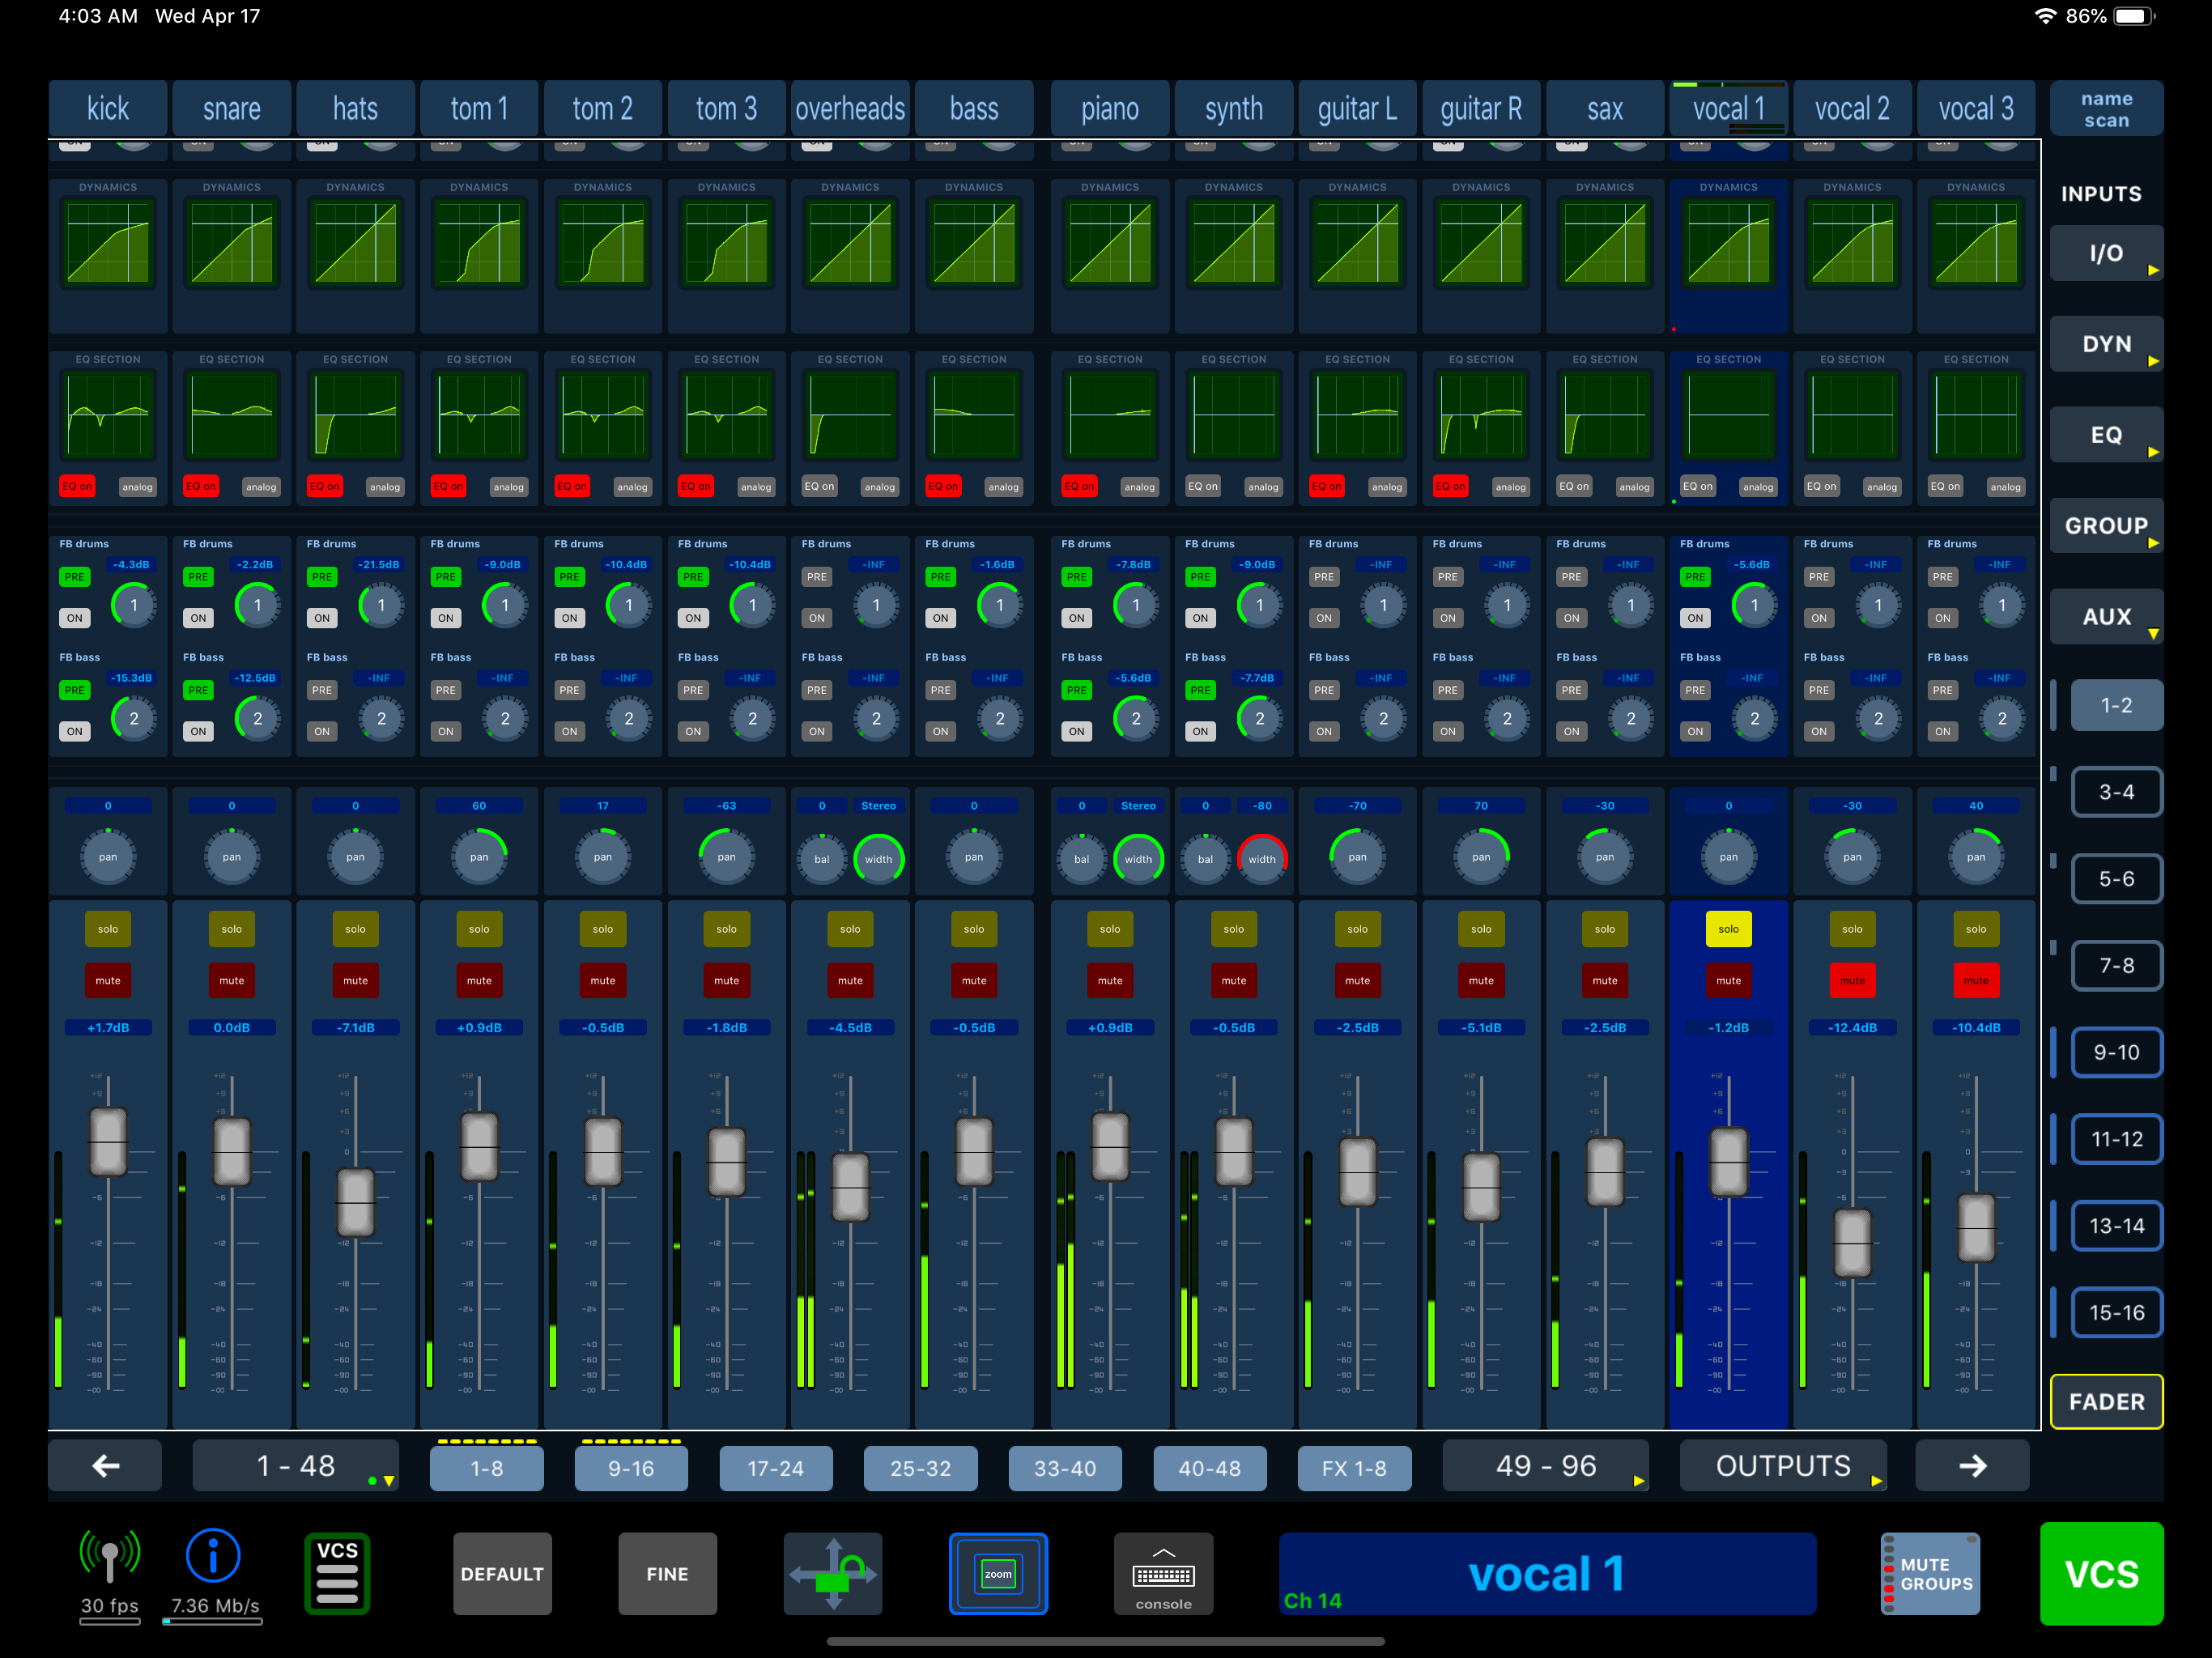
Task: Open tom 2 dynamics graph
Action: point(603,243)
